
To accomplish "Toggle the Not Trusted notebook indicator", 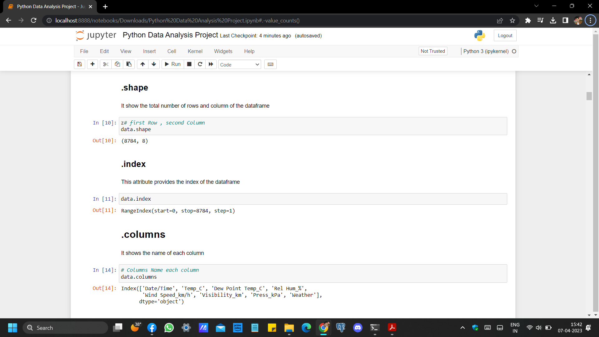I will (x=433, y=51).
